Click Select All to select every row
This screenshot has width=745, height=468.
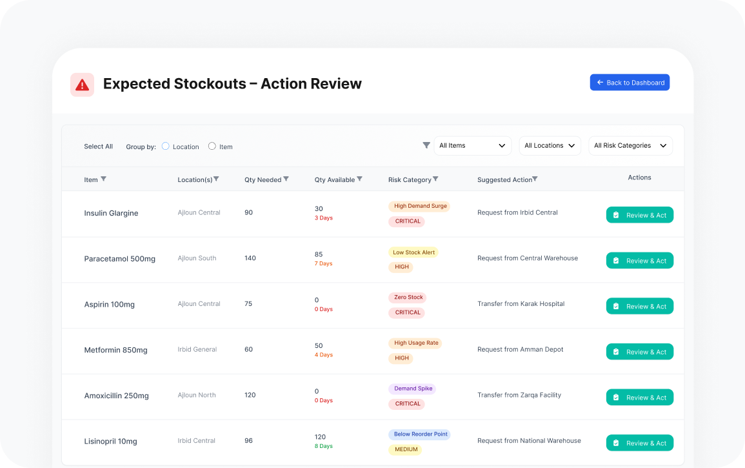[98, 147]
